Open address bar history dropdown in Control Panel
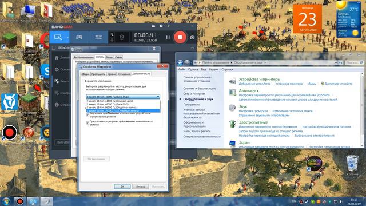This screenshot has height=206, width=366. pyautogui.click(x=336, y=62)
